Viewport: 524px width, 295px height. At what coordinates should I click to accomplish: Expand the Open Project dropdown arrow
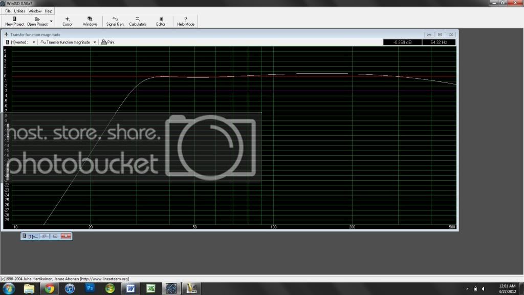point(51,22)
